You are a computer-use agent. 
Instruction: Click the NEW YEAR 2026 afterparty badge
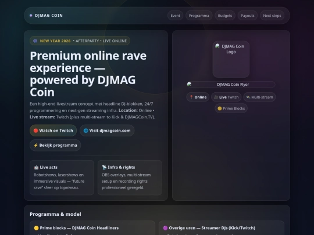[80, 41]
